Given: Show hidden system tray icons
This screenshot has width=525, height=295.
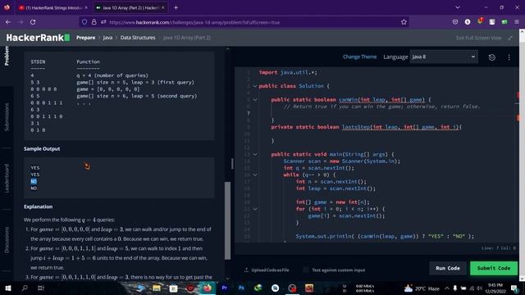Looking at the screenshot, I should click(446, 288).
